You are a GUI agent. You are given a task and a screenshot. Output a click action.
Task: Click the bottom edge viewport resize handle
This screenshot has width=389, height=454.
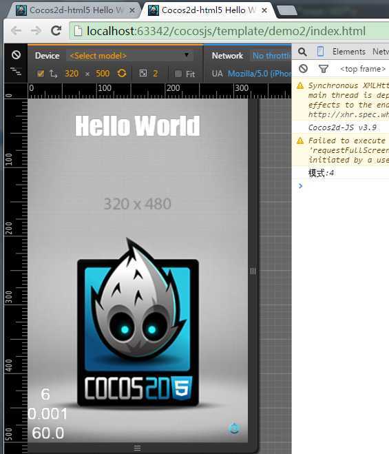point(138,448)
